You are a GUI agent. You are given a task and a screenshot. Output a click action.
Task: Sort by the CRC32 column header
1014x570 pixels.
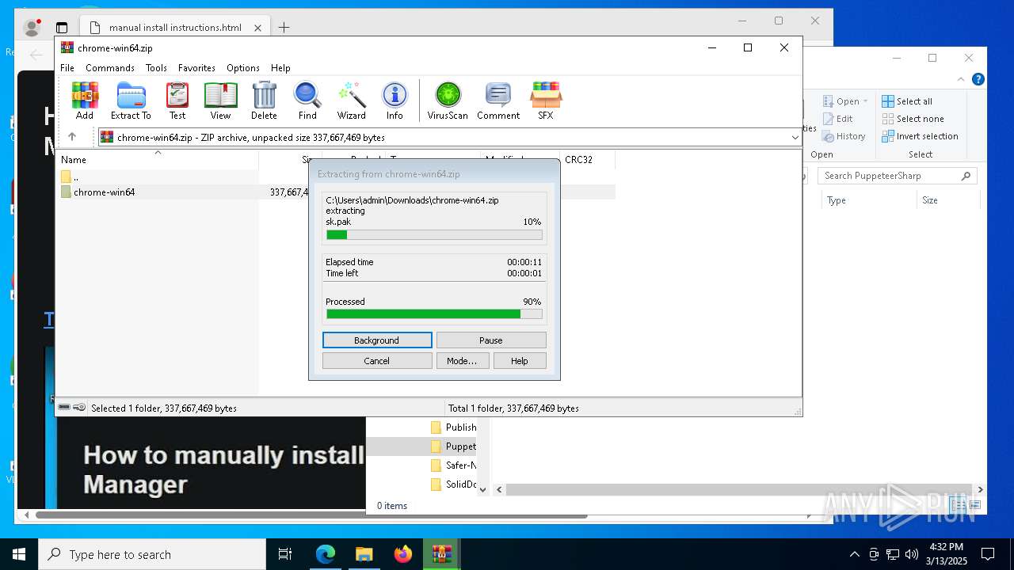587,160
